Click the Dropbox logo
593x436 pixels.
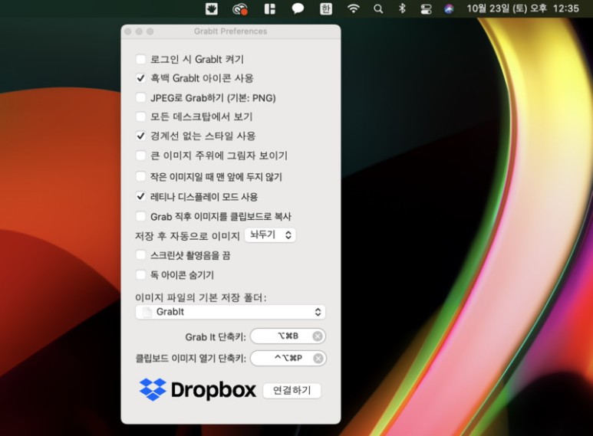(x=198, y=389)
